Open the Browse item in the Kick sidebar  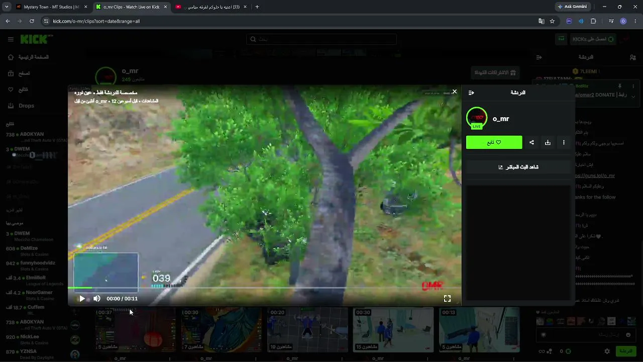pos(19,73)
